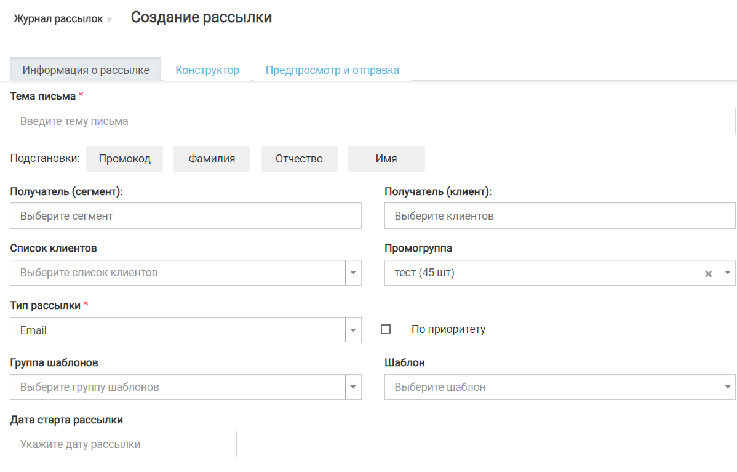
Task: Open the Шаблон dropdown arrow
Action: pos(727,387)
